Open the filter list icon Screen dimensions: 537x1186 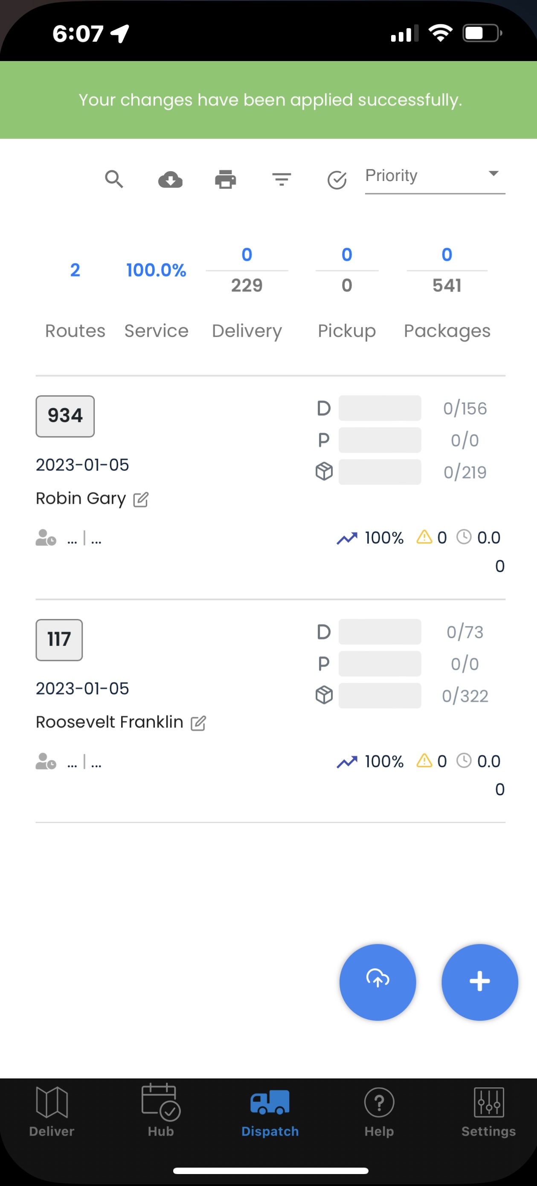[x=282, y=180]
